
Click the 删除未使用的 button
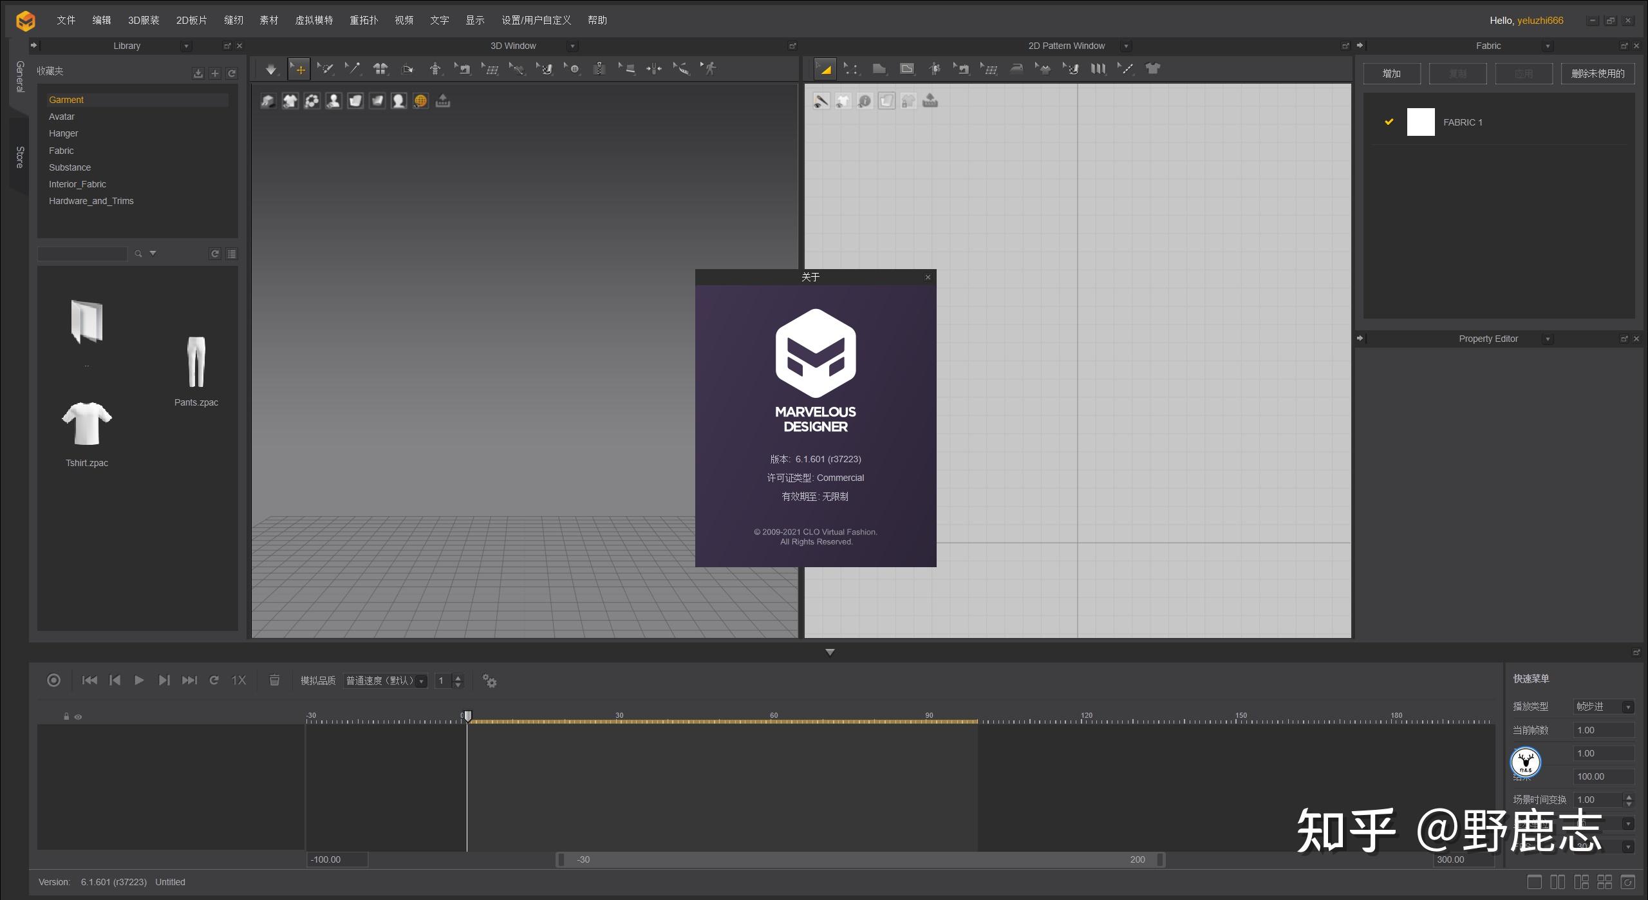(x=1597, y=73)
